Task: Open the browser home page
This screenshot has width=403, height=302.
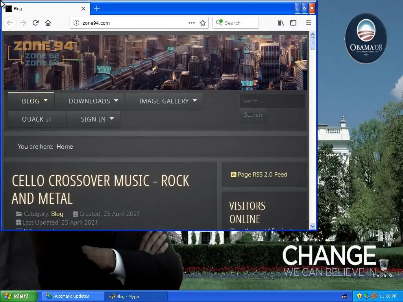Action: (x=48, y=23)
